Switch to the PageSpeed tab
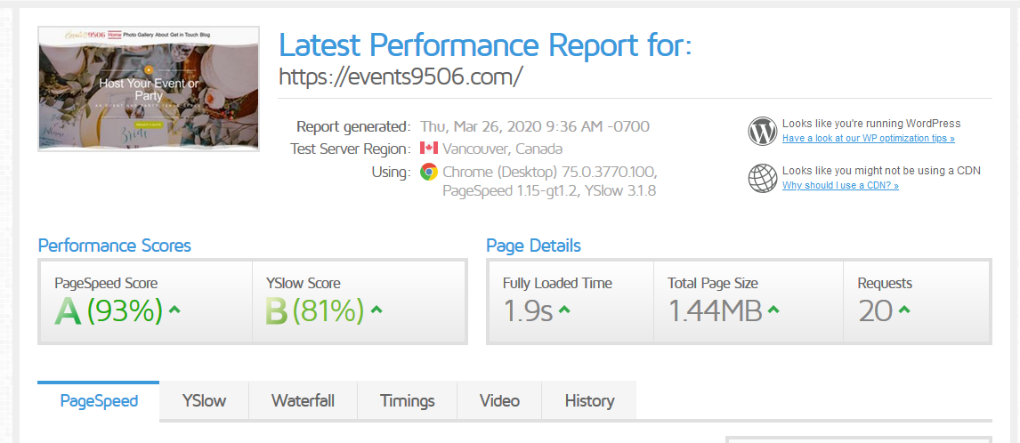 99,401
